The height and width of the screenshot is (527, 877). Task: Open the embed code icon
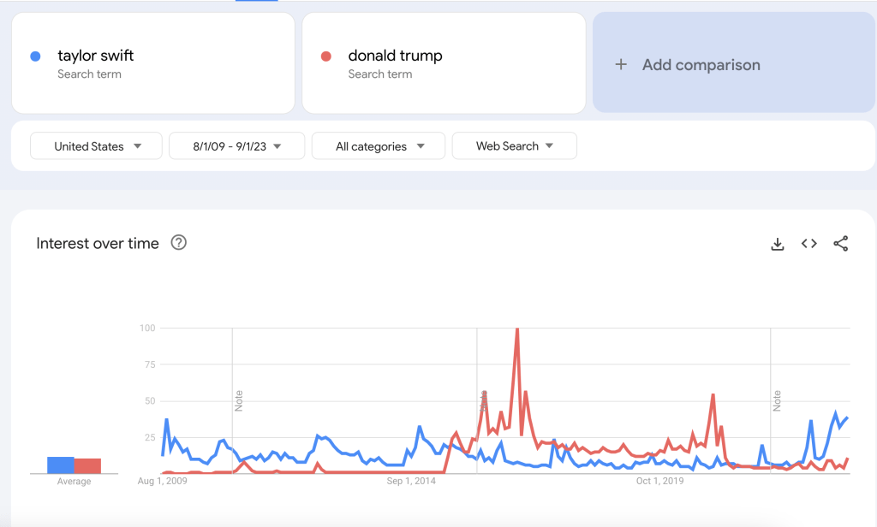(x=808, y=244)
